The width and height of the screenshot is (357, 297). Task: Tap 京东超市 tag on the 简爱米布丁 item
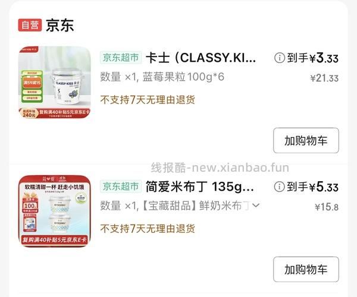coord(121,187)
